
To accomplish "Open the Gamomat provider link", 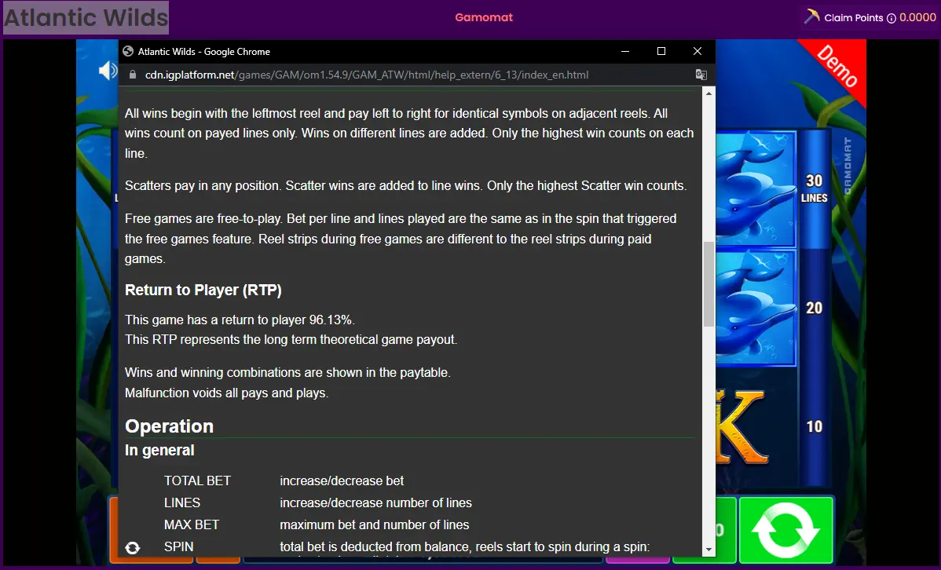I will click(484, 17).
